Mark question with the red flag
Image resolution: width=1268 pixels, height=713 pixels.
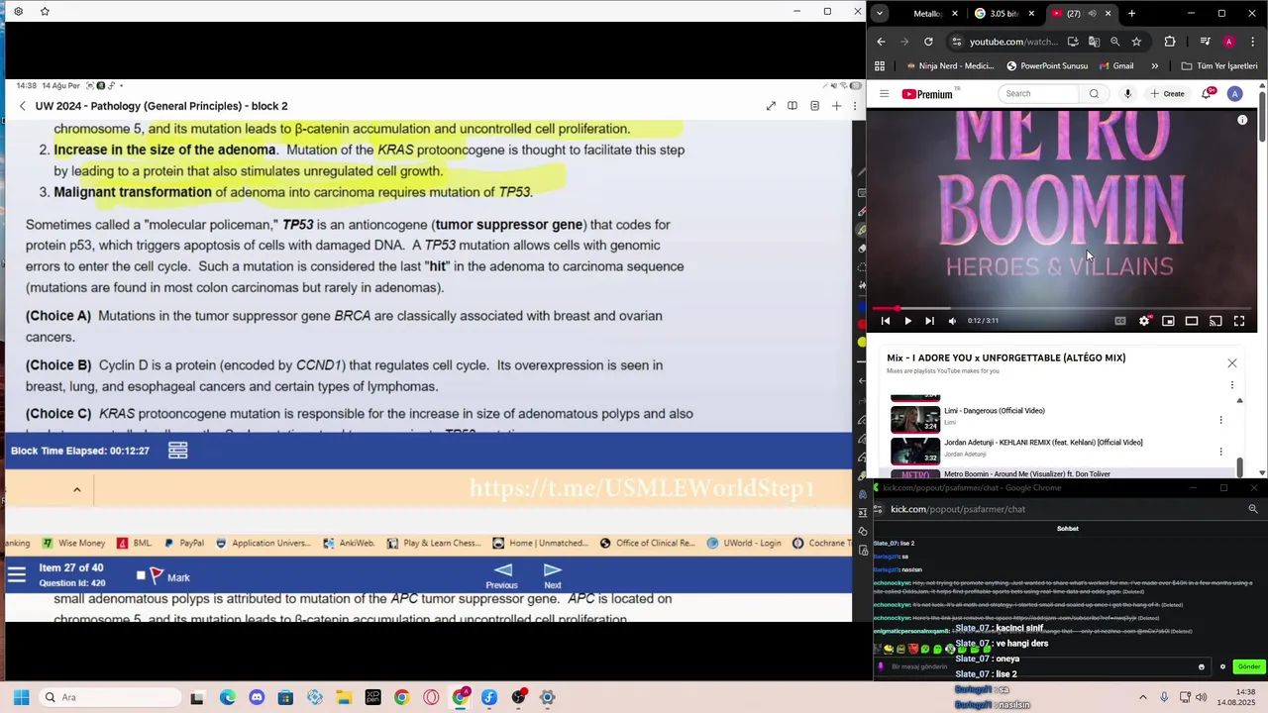(157, 576)
